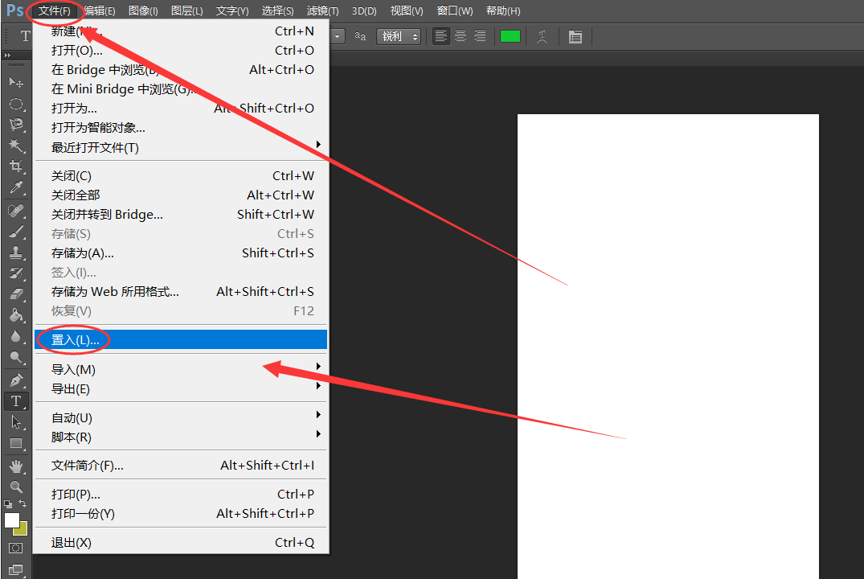Open the 编辑(E) menu
864x579 pixels.
pyautogui.click(x=100, y=11)
